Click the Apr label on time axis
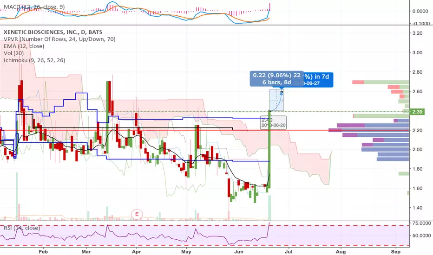433x255 pixels. point(137,252)
